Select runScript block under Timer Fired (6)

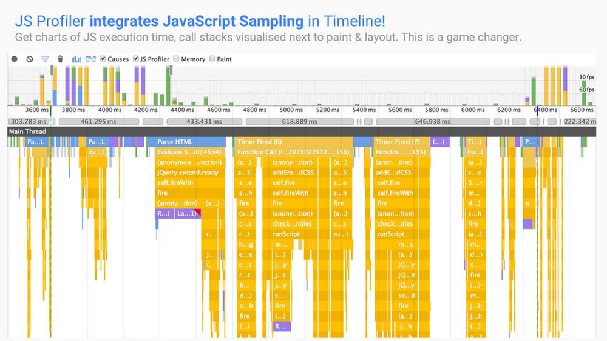[293, 234]
